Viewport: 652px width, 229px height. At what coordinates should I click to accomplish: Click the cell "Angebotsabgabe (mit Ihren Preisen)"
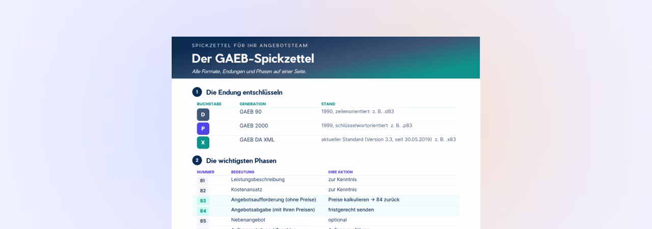[x=273, y=210]
